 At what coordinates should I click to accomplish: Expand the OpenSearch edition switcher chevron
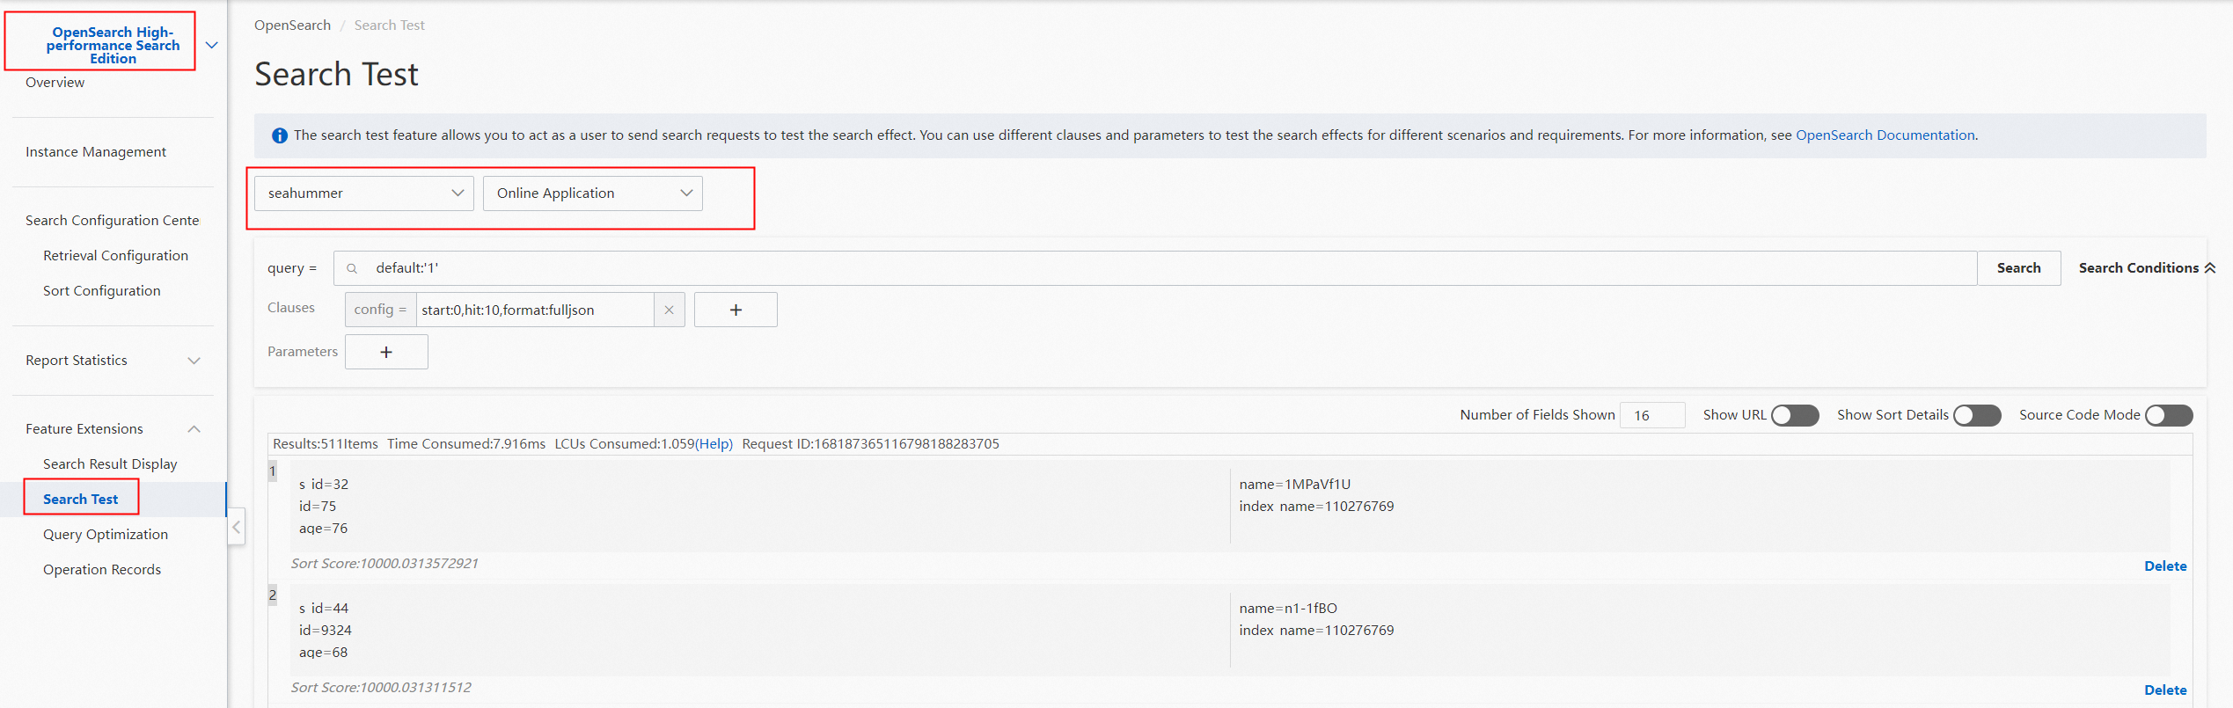pos(212,45)
